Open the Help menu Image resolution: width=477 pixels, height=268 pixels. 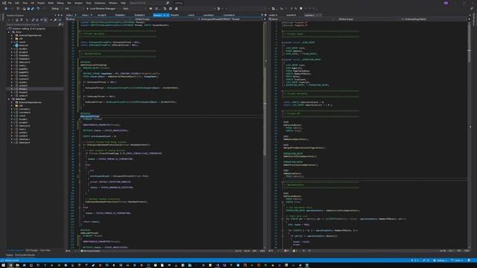tap(123, 3)
